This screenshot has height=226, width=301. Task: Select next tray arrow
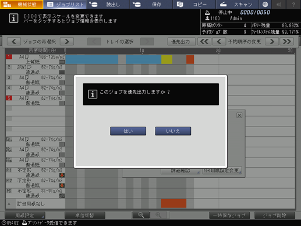pos(147,41)
